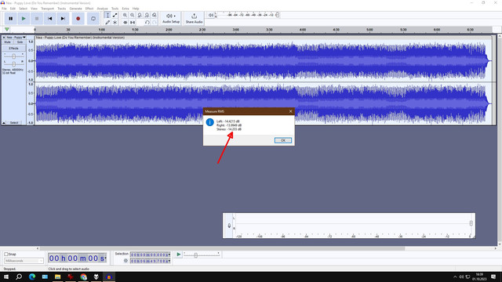Click the Redo arrow in the toolbar
This screenshot has width=502, height=282.
pyautogui.click(x=155, y=23)
